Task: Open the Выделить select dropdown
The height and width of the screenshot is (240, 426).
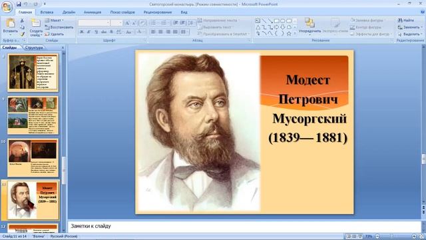Action: coord(410,34)
